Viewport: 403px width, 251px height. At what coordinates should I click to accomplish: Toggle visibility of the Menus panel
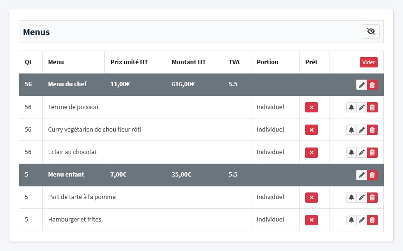(371, 32)
